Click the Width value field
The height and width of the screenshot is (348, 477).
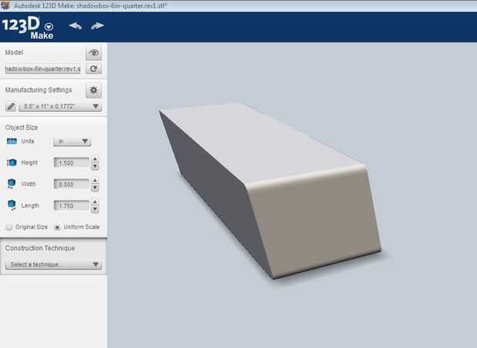(72, 184)
